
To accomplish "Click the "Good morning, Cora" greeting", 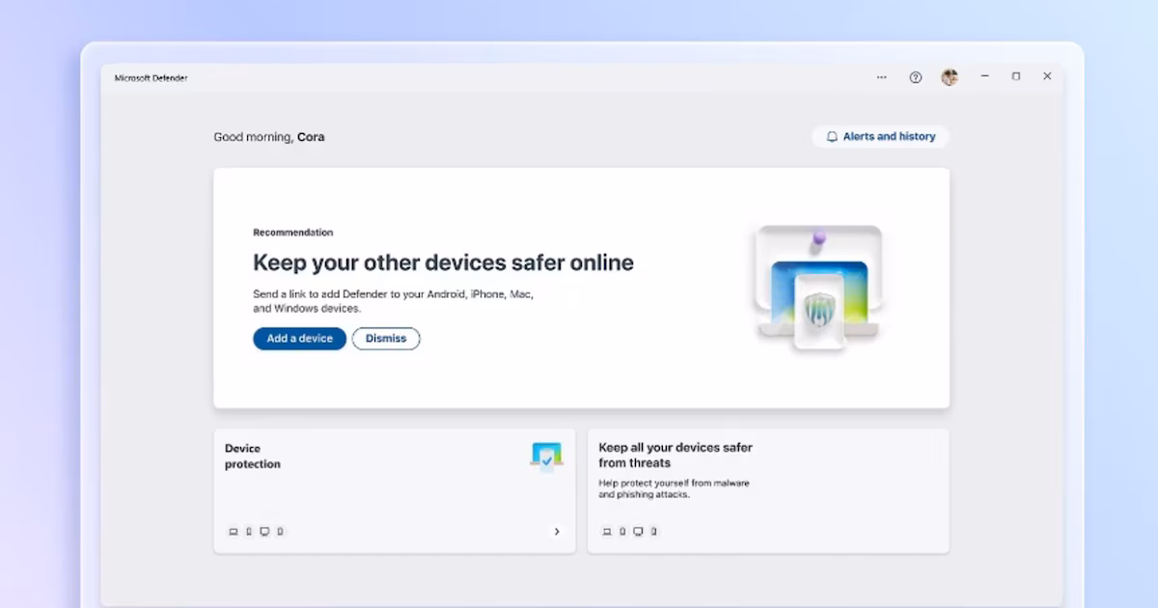I will click(x=269, y=137).
